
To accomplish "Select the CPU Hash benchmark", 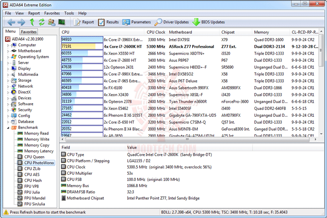I will coord(30,180).
